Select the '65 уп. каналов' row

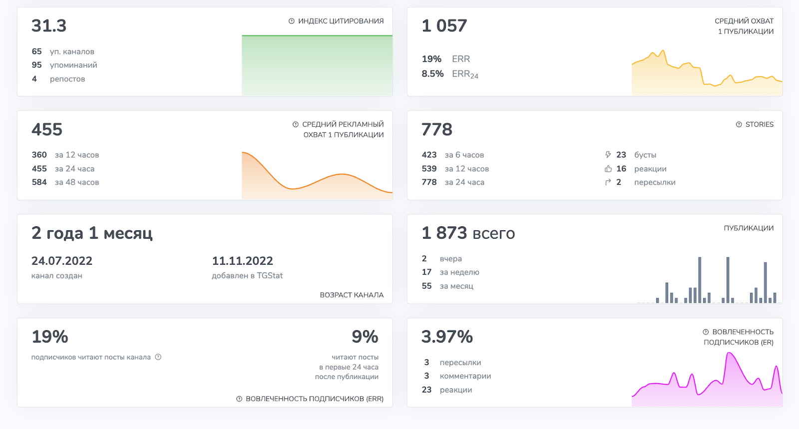coord(63,51)
